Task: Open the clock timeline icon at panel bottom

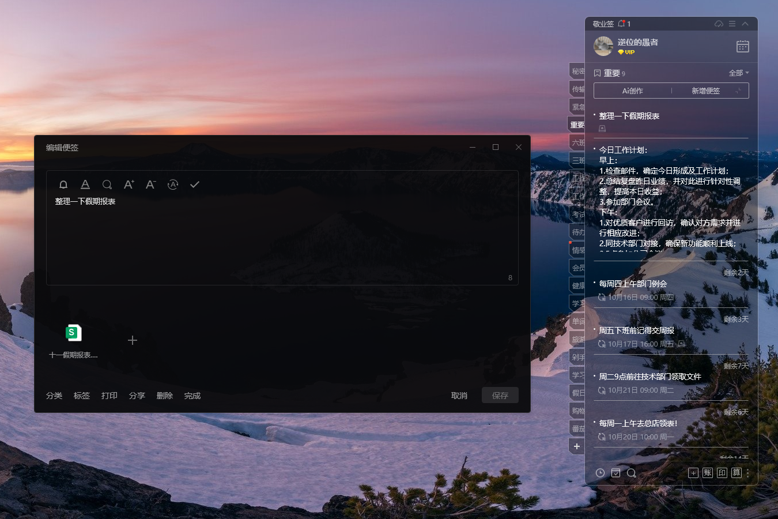Action: click(x=600, y=473)
